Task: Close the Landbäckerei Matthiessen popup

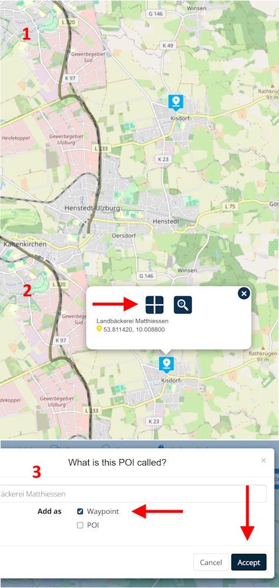Action: (244, 293)
